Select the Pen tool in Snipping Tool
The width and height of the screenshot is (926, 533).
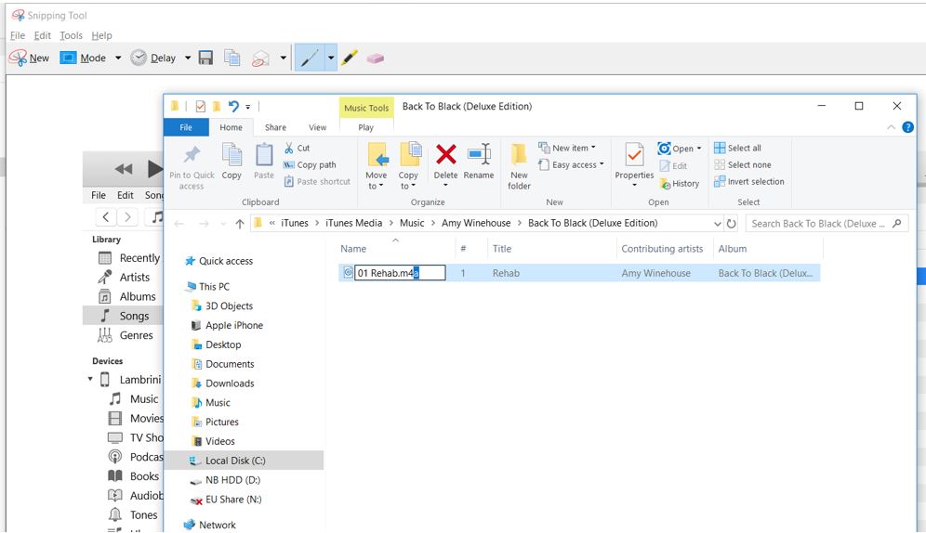tap(310, 58)
